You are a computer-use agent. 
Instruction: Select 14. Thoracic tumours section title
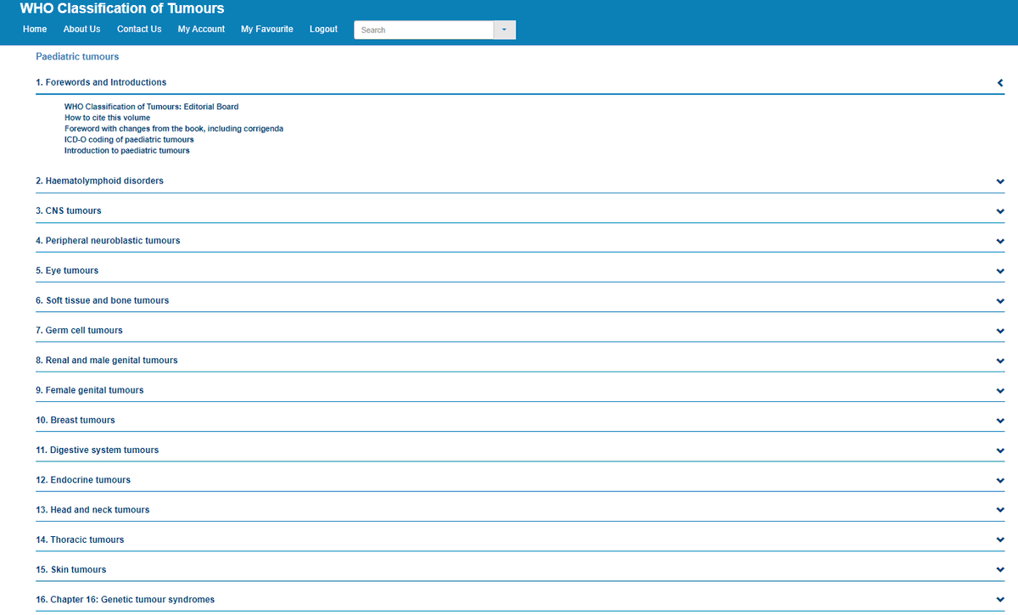(x=80, y=540)
